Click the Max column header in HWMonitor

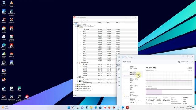pos(119,22)
